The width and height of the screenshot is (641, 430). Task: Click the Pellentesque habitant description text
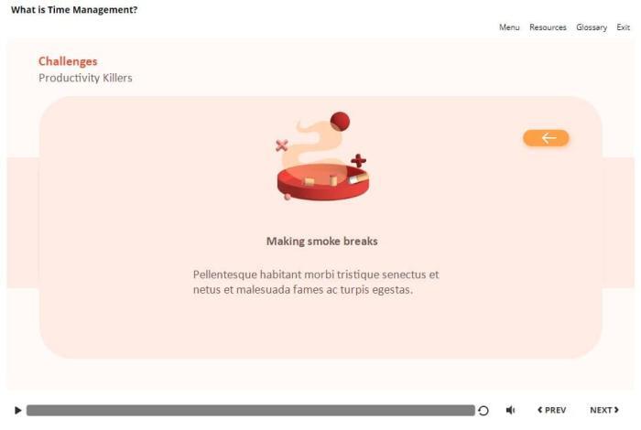[x=316, y=282]
